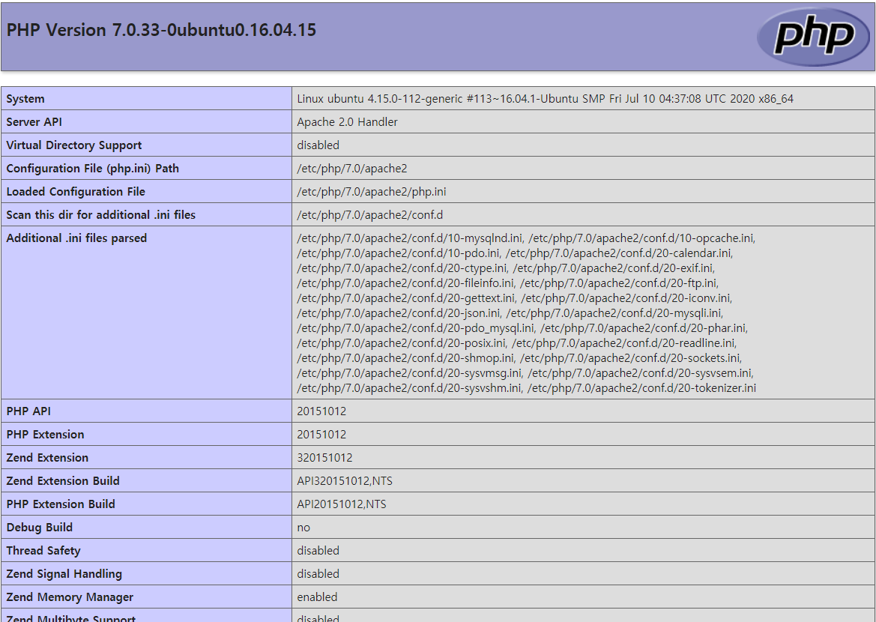Image resolution: width=876 pixels, height=622 pixels.
Task: Click the 20-readline.ini path entry
Action: pyautogui.click(x=624, y=343)
